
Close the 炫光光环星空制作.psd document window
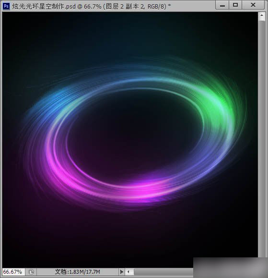pos(253,5)
